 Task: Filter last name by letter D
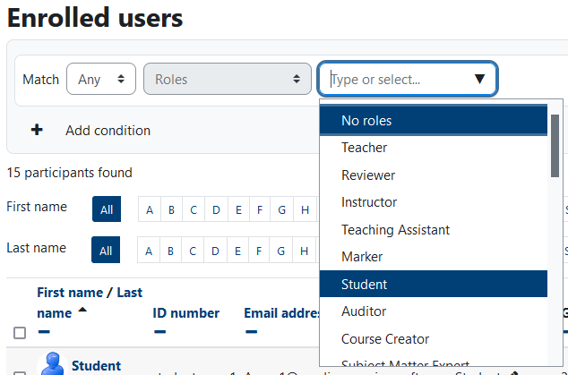[x=215, y=251]
